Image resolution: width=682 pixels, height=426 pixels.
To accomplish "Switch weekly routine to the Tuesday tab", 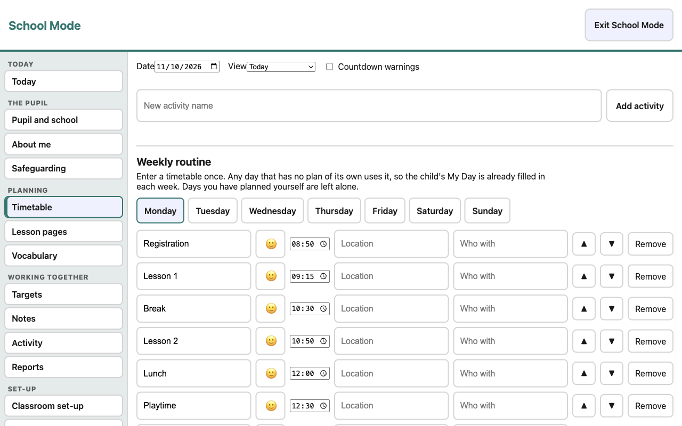I will click(x=213, y=211).
